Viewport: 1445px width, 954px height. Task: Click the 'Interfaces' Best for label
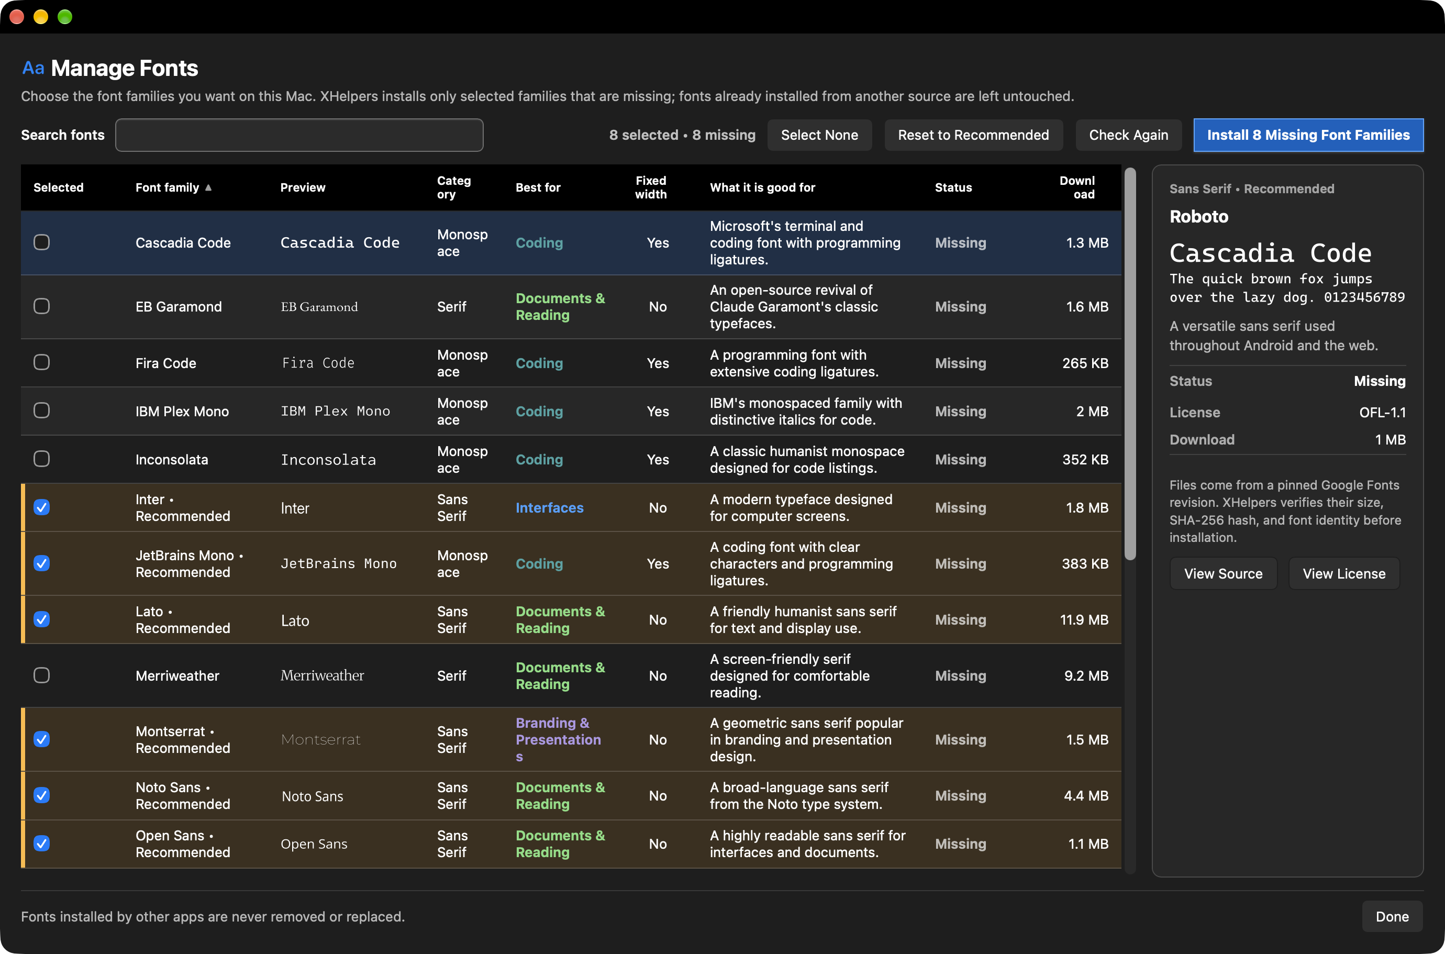(x=549, y=507)
